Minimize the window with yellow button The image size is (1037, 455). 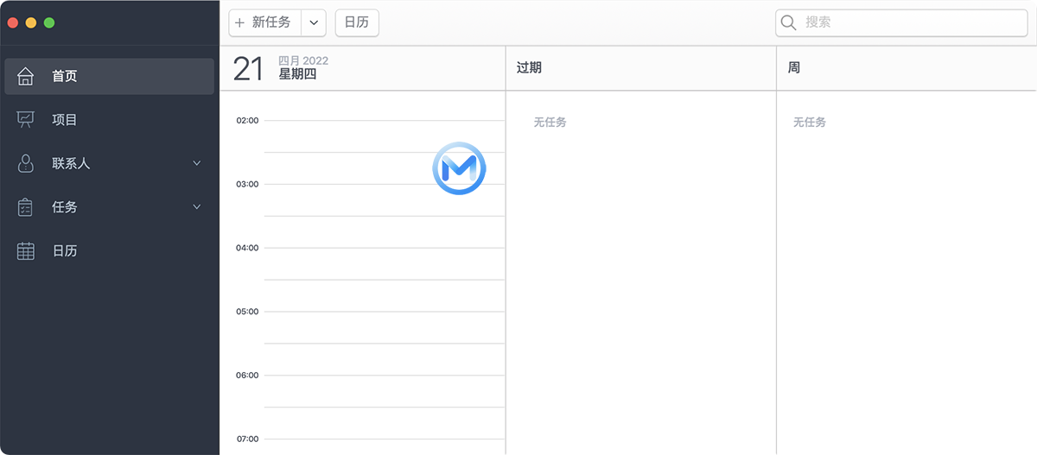click(31, 22)
